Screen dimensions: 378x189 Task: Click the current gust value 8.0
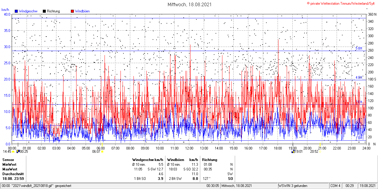195,179
